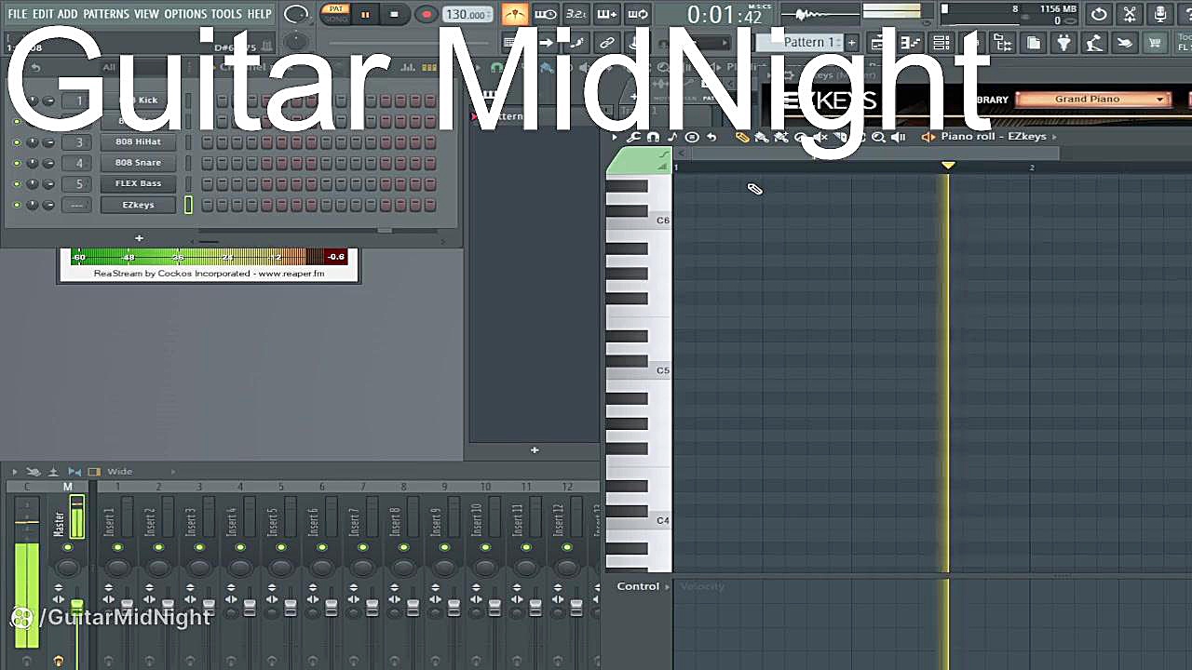Open the shopping cart content library
The image size is (1192, 670).
tap(1156, 43)
